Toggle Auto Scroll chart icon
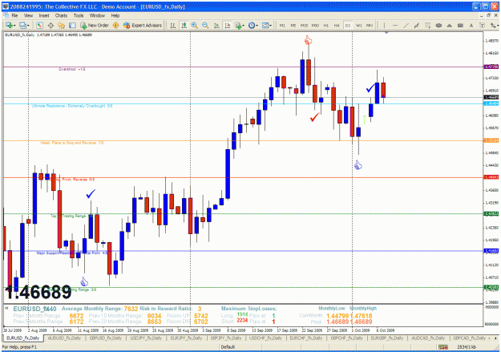The width and height of the screenshot is (501, 352). (216, 25)
